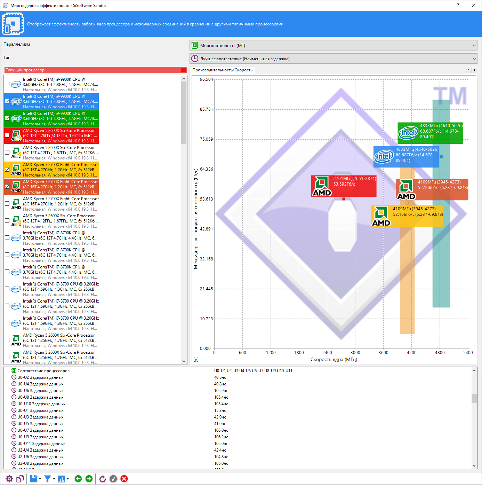Go forward with the green right arrow
482x485 pixels.
pyautogui.click(x=89, y=479)
